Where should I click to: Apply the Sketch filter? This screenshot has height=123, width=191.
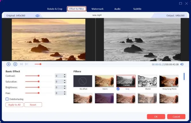click(x=147, y=81)
